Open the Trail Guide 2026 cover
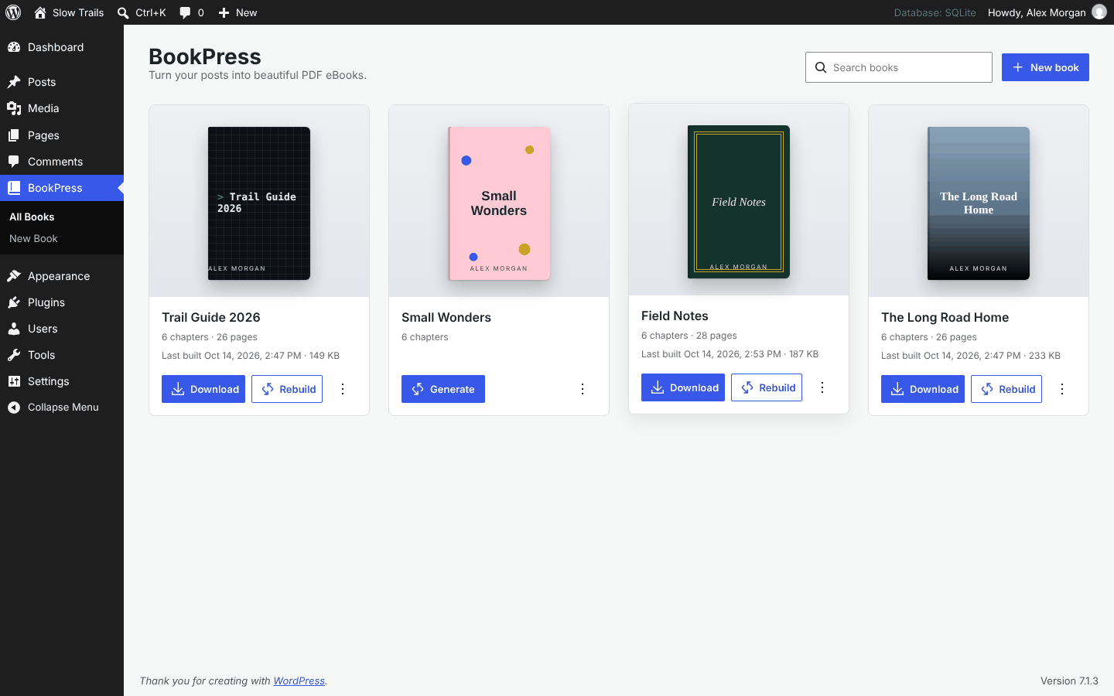1114x696 pixels. coord(259,203)
